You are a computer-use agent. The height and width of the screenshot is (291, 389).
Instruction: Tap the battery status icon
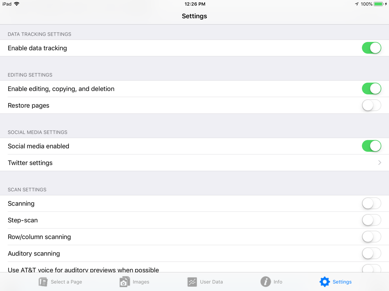point(378,4)
